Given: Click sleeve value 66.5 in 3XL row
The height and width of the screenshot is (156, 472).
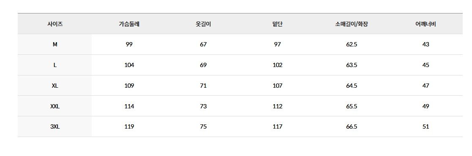Looking at the screenshot, I should point(352,127).
